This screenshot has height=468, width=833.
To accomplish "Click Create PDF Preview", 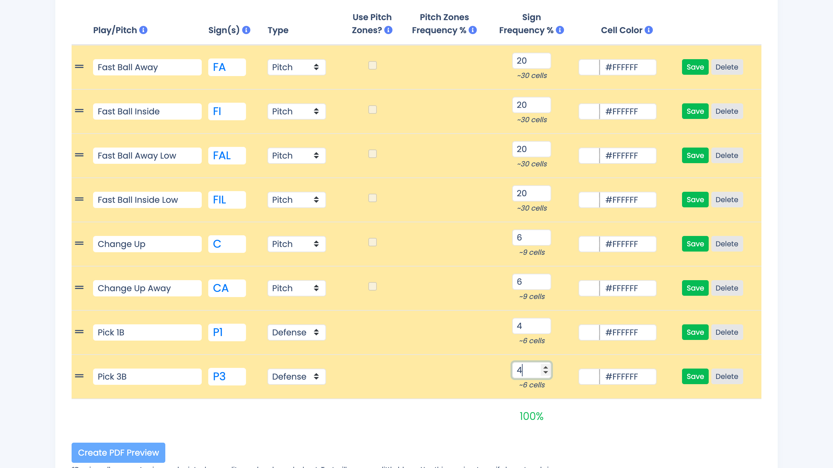I will click(118, 452).
